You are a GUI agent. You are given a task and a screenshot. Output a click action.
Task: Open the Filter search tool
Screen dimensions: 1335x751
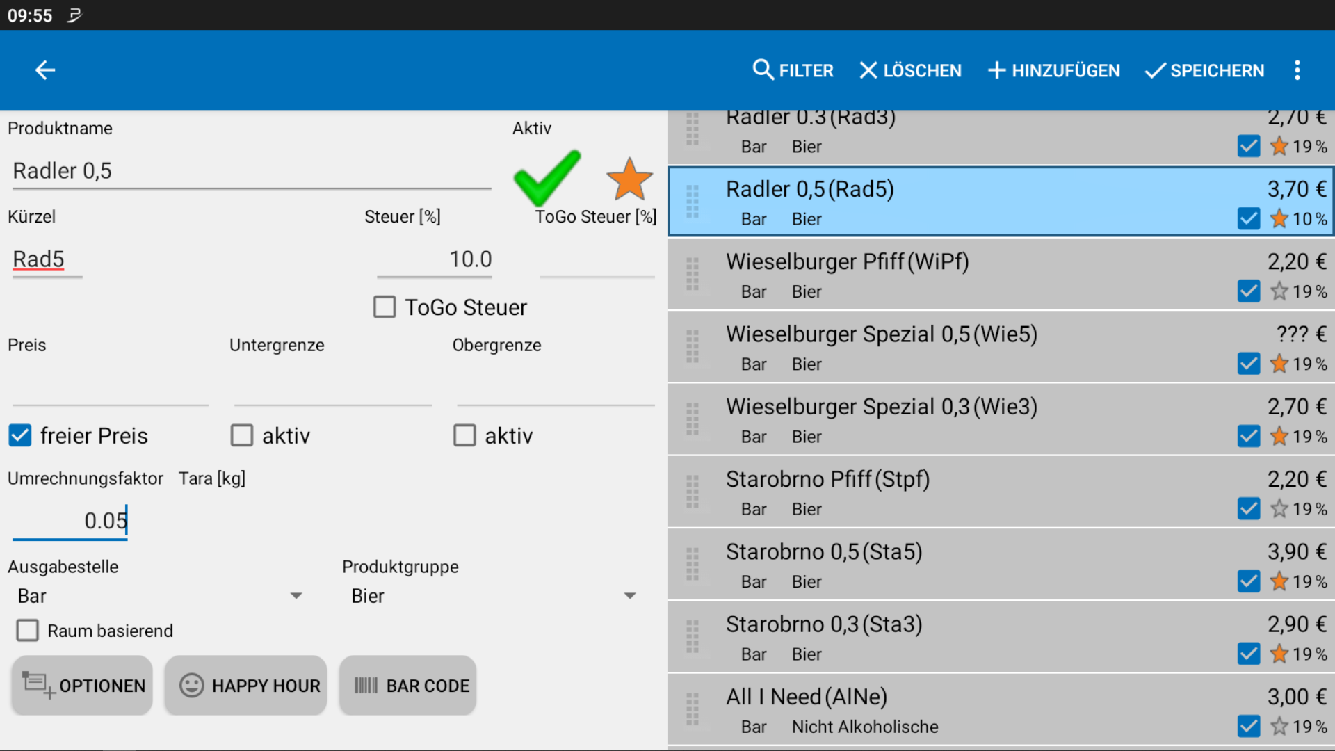[x=793, y=70]
